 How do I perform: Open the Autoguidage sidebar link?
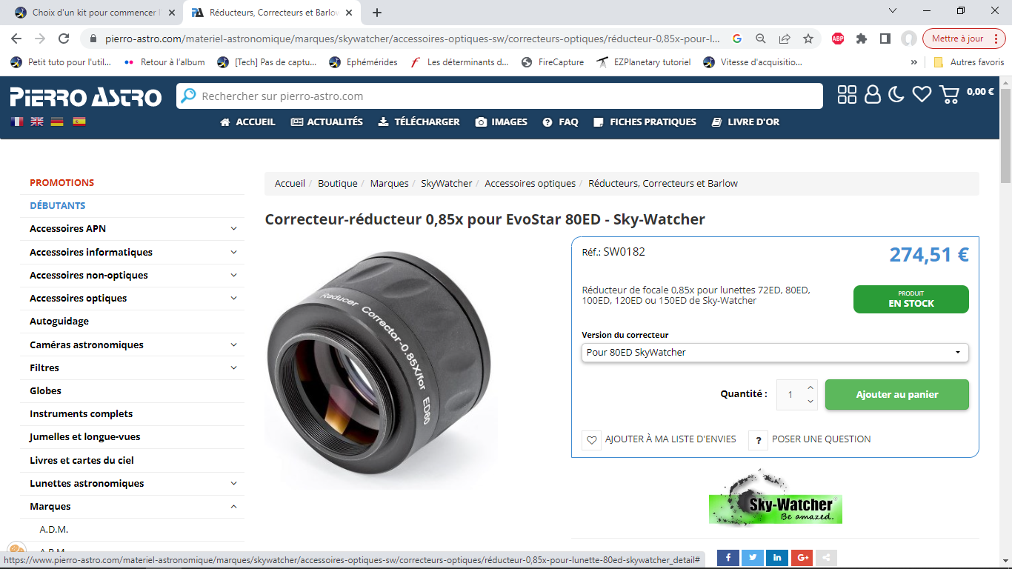(59, 322)
